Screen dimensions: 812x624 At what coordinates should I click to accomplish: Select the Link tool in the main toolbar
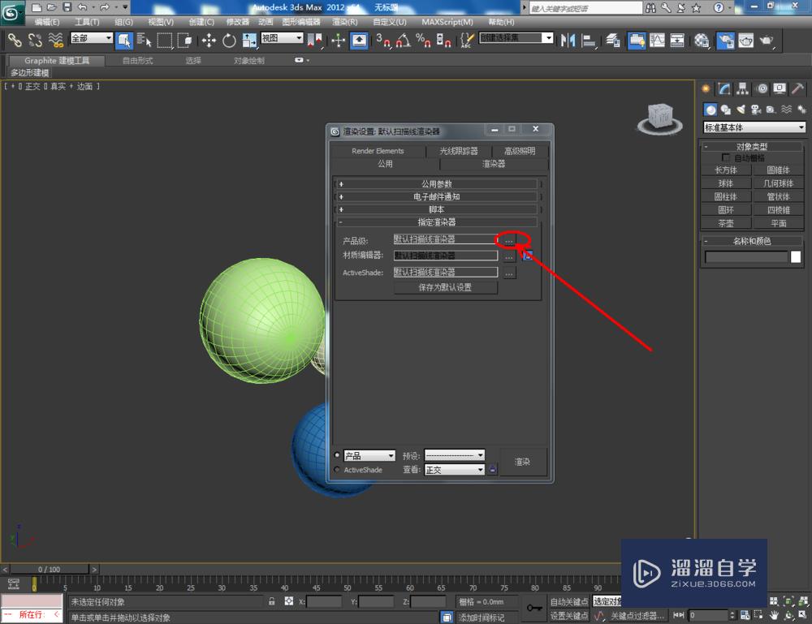point(14,40)
